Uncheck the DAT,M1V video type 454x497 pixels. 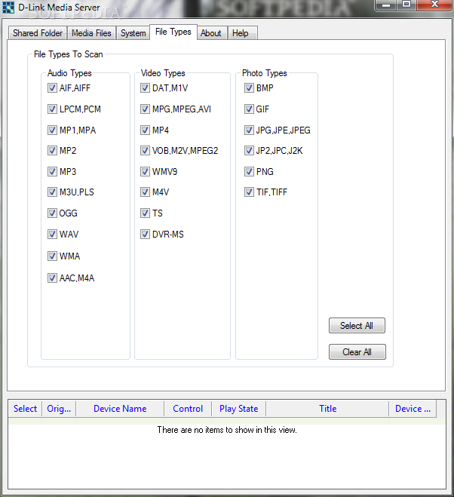click(145, 87)
